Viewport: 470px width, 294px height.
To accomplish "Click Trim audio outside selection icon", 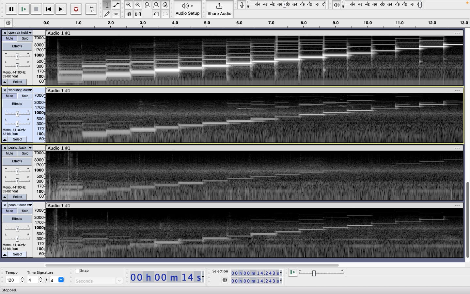I will [x=129, y=14].
